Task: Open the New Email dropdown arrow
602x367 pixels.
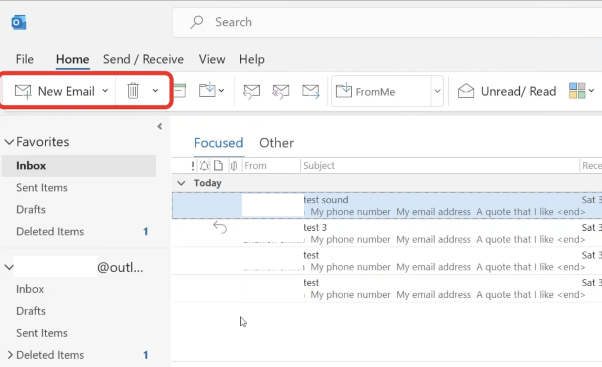Action: point(105,91)
